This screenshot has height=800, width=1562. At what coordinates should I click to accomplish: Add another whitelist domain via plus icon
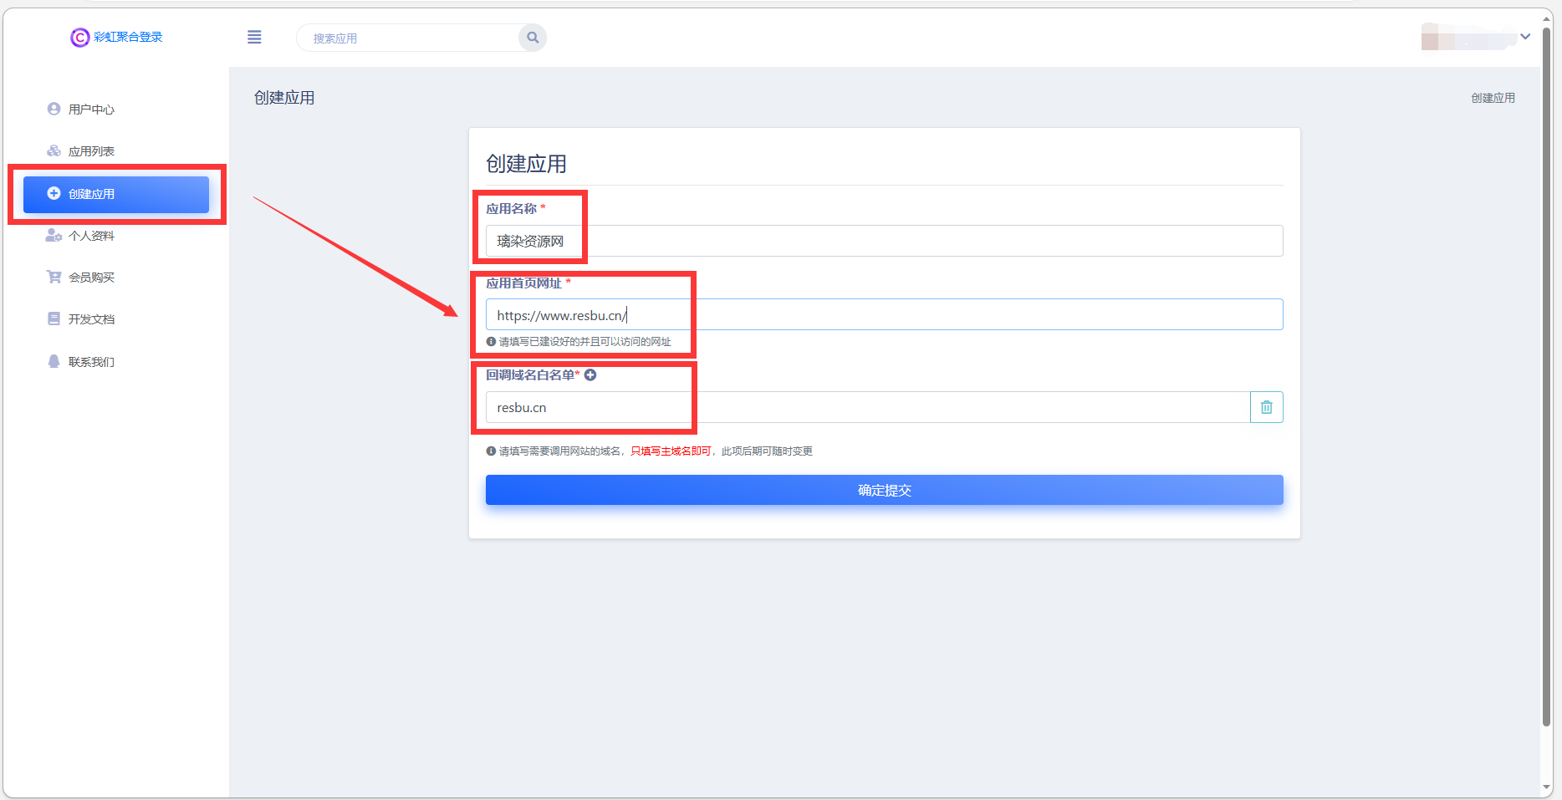590,375
